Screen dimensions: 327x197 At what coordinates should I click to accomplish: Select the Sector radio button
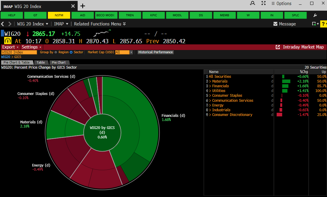pyautogui.click(x=71, y=52)
